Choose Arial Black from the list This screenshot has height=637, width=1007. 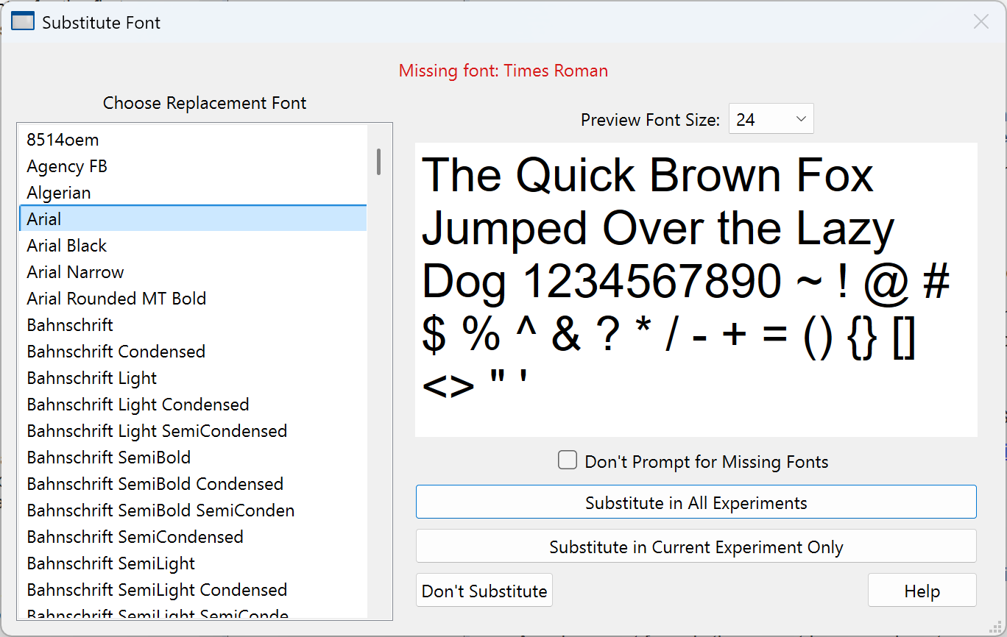point(67,246)
